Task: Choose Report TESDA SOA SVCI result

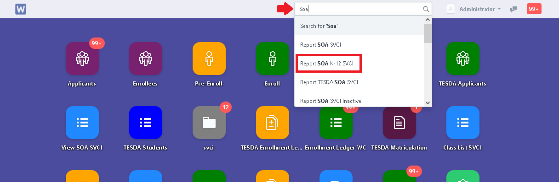Action: coord(359,82)
